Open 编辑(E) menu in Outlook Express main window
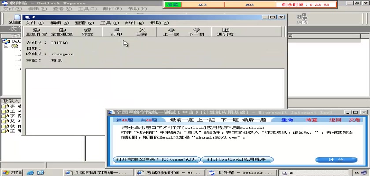370x176 pixels. (x=37, y=9)
